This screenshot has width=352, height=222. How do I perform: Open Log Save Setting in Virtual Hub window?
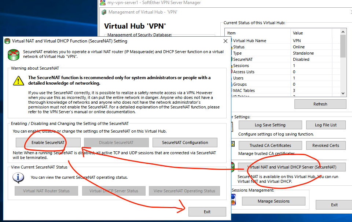coord(270,125)
